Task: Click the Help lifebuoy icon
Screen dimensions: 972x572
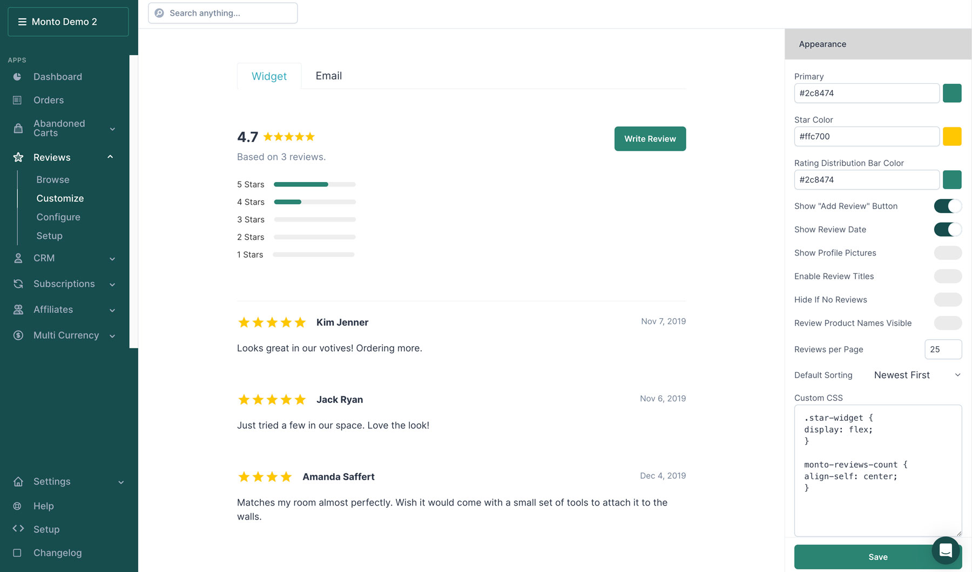Action: click(17, 506)
